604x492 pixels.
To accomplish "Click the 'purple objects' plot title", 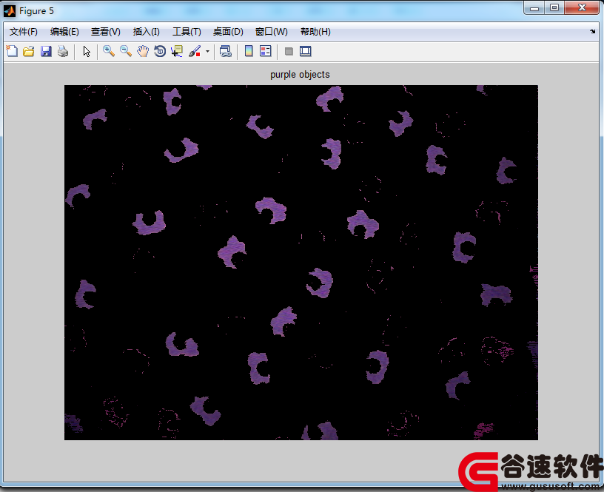I will (300, 75).
